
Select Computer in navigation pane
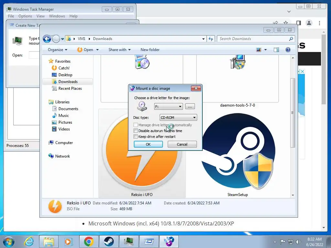pos(64,143)
